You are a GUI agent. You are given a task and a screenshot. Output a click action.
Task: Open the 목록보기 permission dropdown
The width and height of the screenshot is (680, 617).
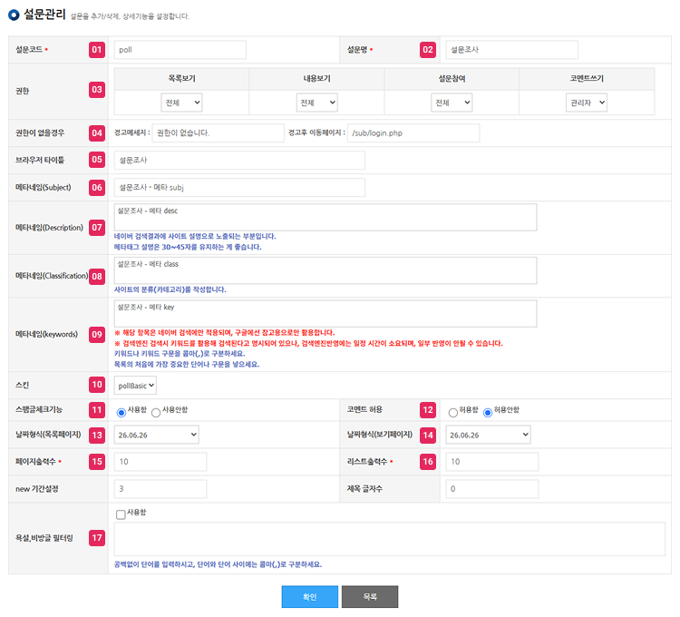tap(181, 103)
